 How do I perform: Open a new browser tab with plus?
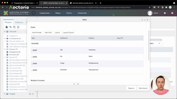[100, 3]
